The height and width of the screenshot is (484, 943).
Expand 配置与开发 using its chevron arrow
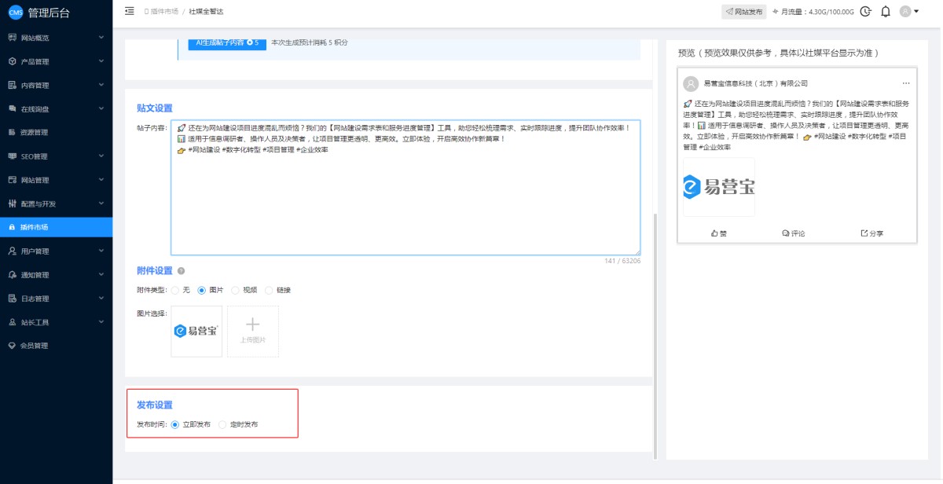point(101,203)
